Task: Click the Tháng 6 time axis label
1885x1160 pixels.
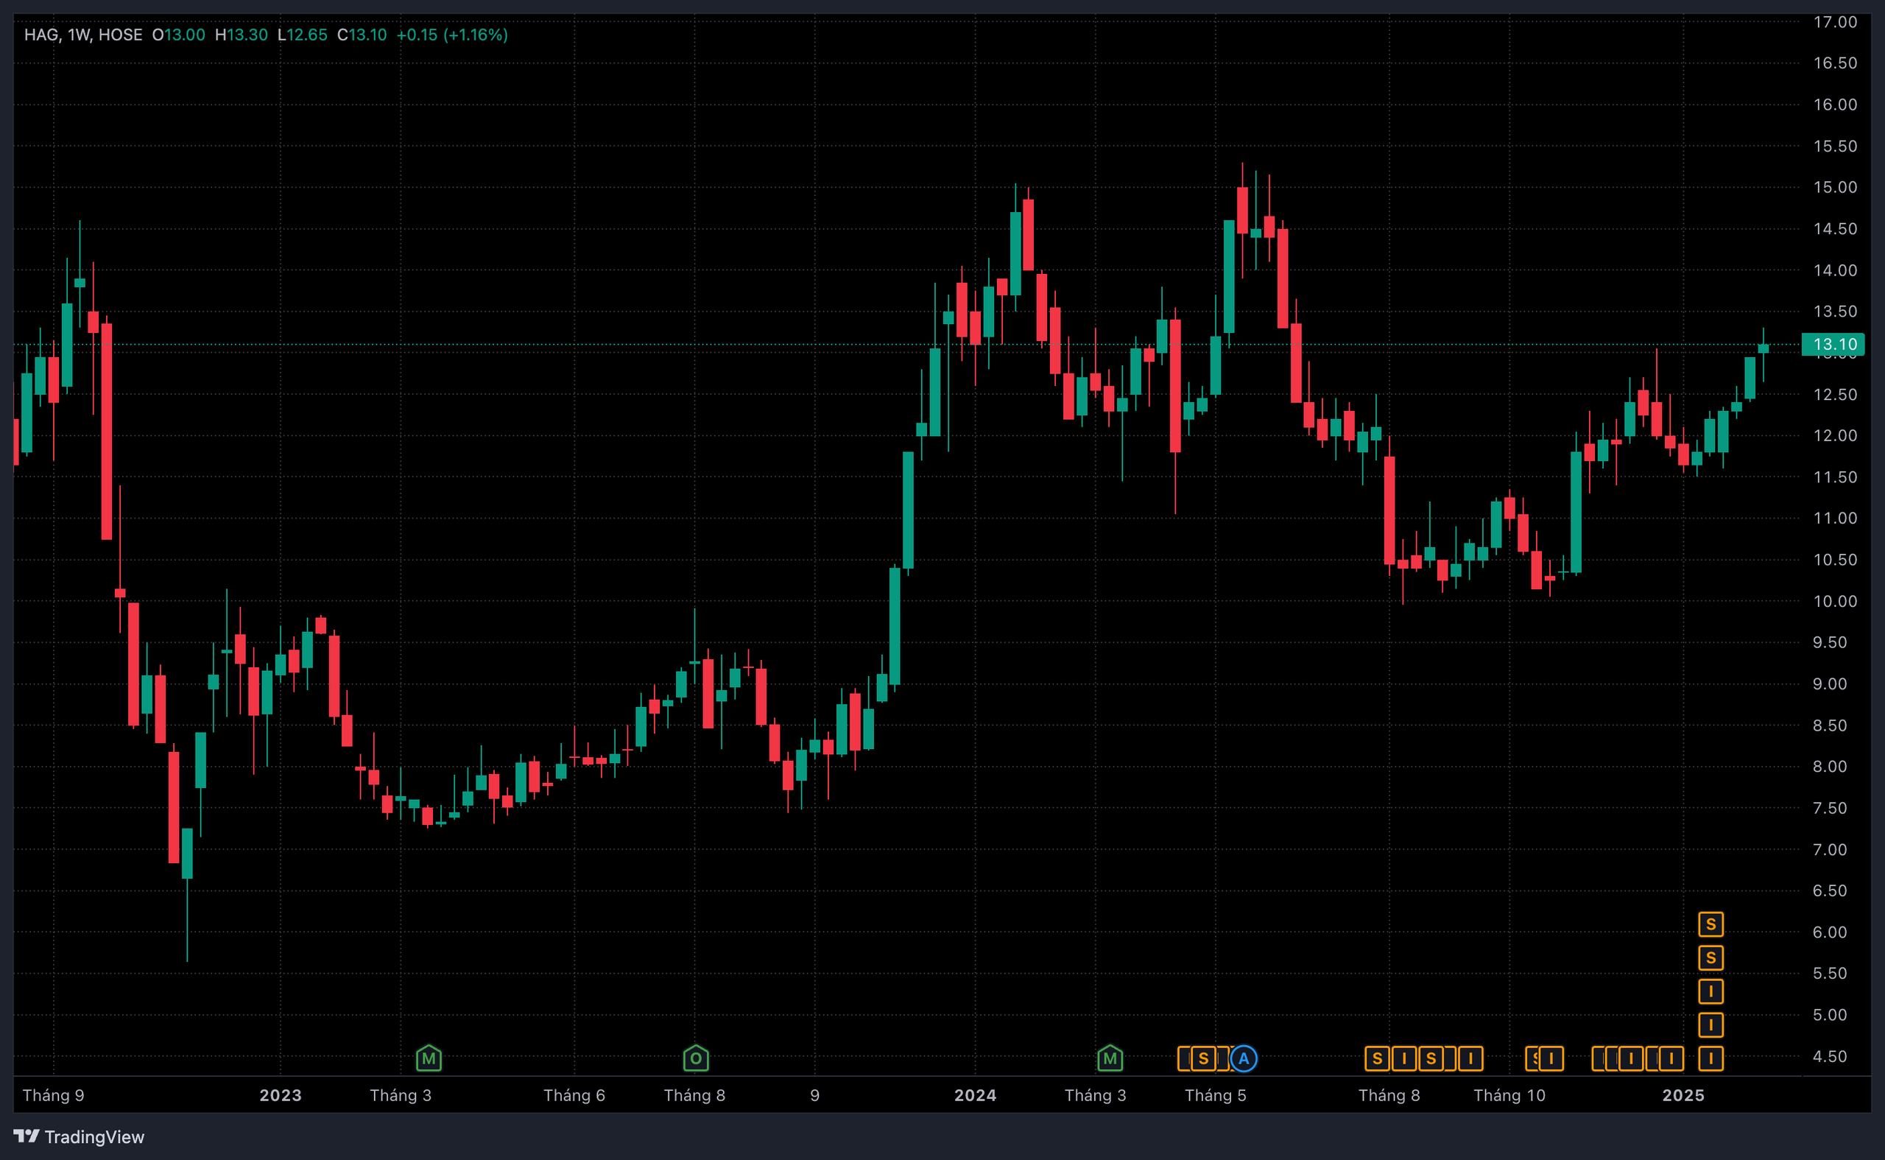Action: (574, 1096)
